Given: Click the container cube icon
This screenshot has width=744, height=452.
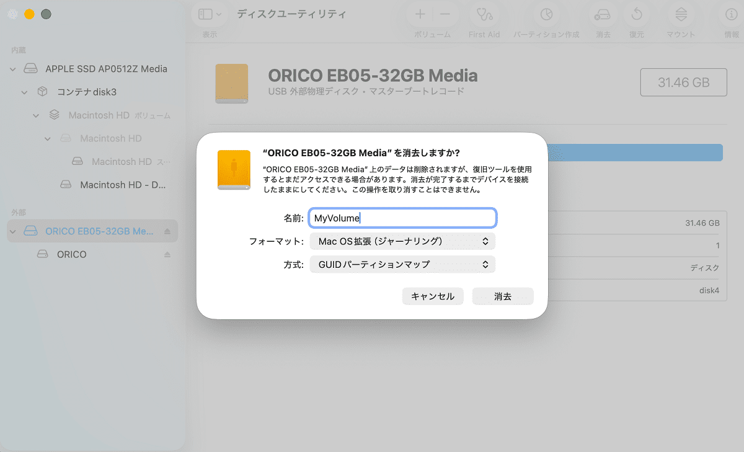Looking at the screenshot, I should click(x=42, y=92).
